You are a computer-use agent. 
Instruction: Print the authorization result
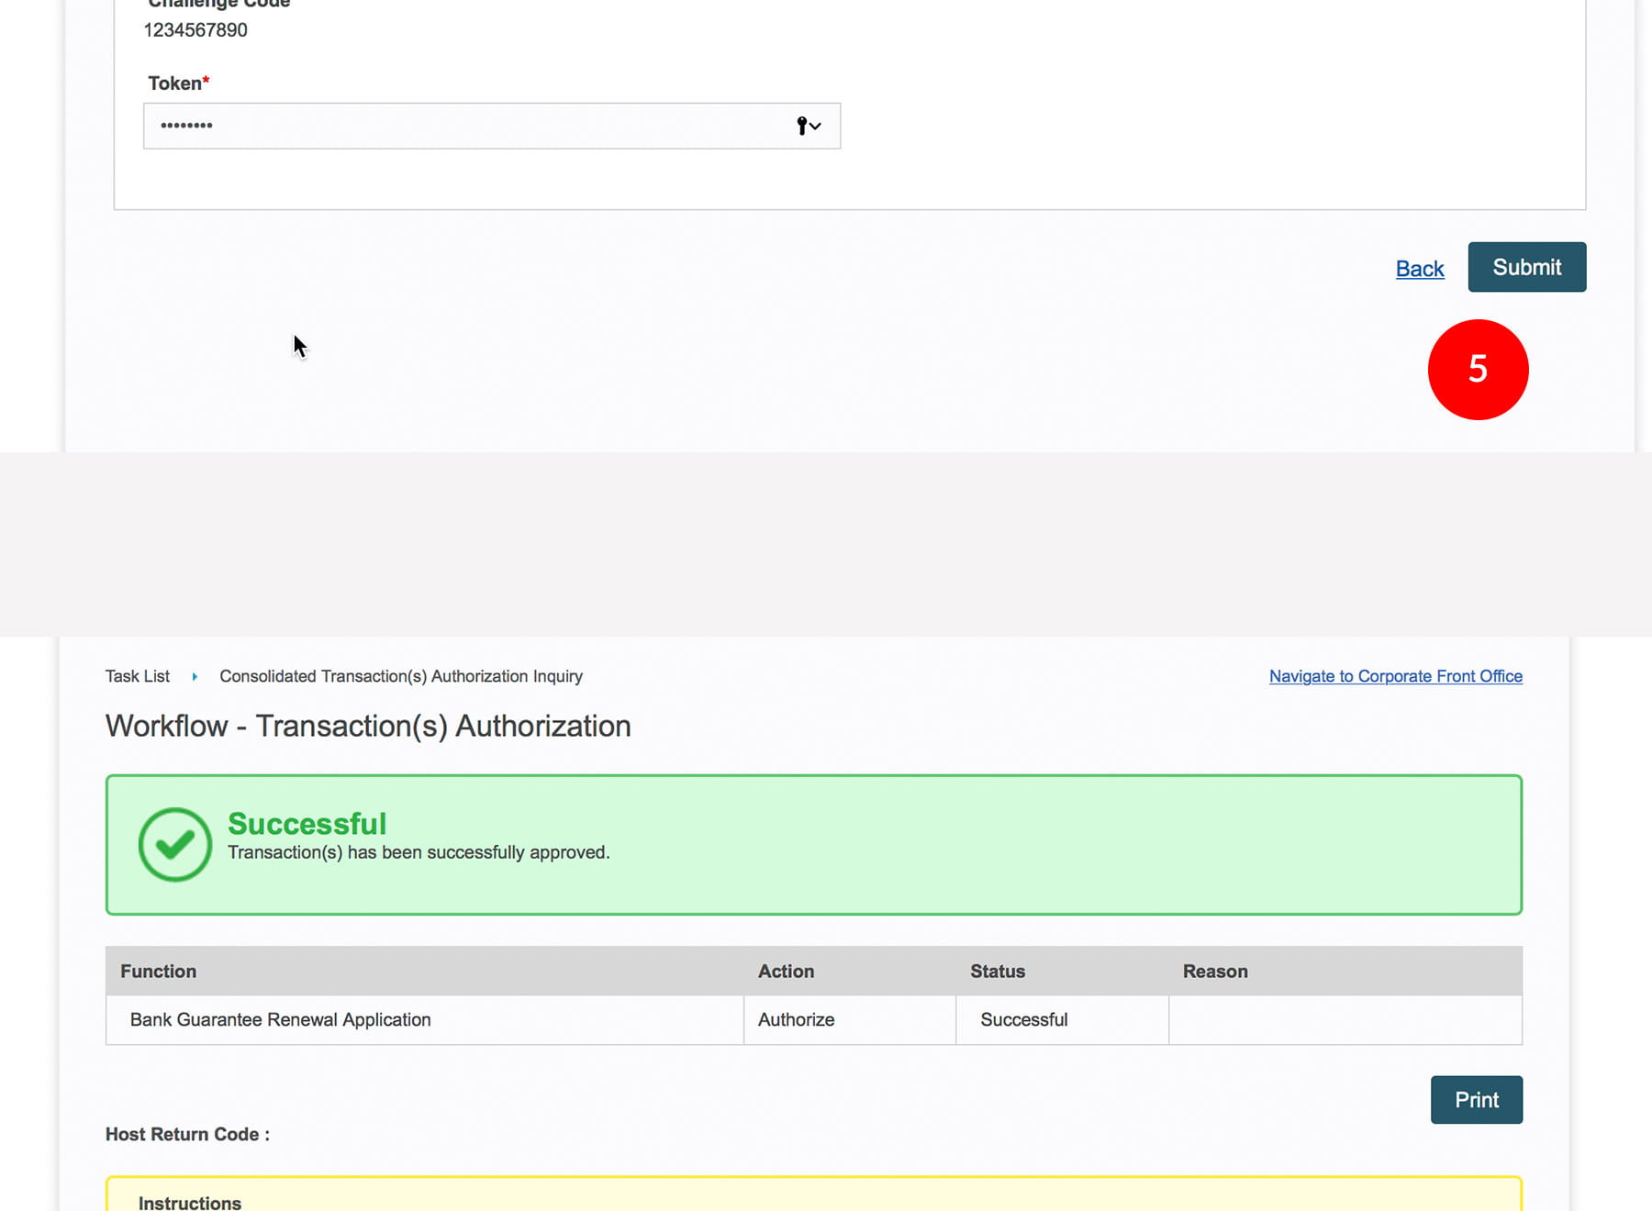coord(1476,1099)
